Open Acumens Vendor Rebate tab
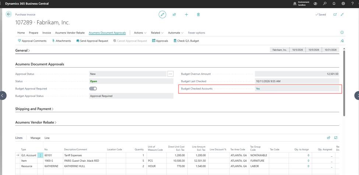The width and height of the screenshot is (359, 175). pos(70,33)
